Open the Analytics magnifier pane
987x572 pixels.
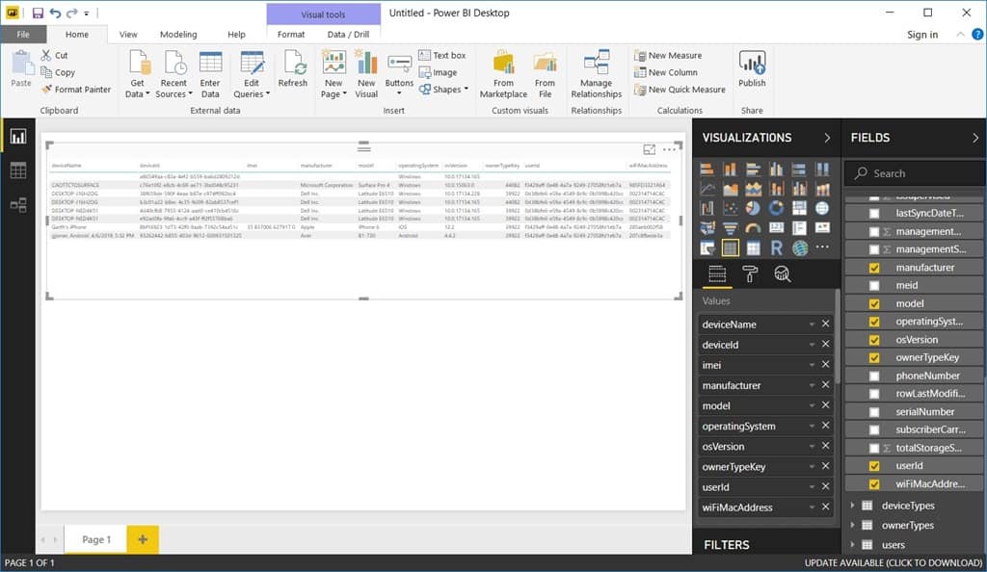click(x=783, y=274)
